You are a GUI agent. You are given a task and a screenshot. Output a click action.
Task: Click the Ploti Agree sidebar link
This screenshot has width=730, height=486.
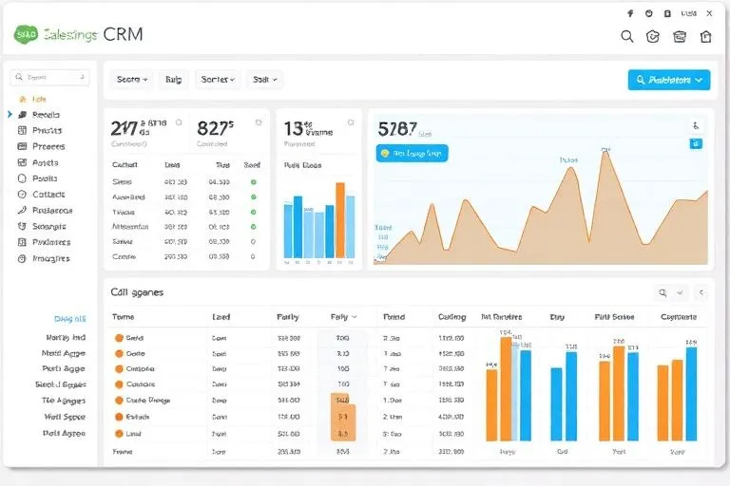pyautogui.click(x=64, y=433)
